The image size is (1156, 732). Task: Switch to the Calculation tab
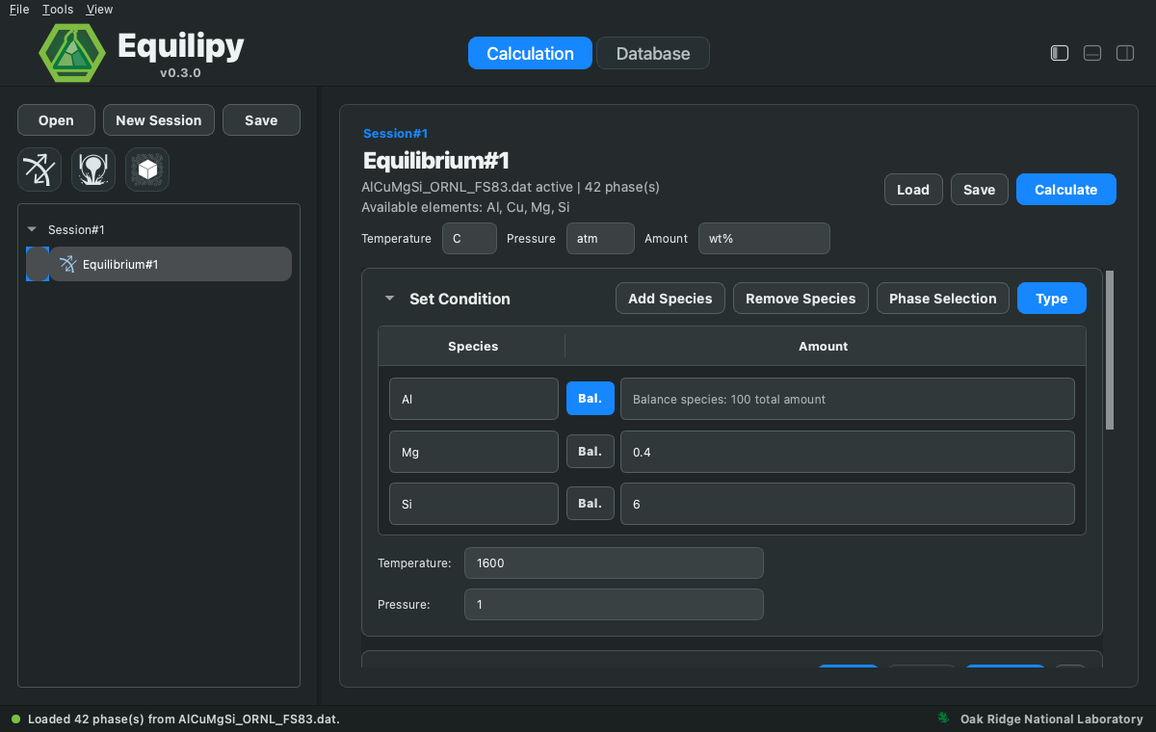point(530,53)
